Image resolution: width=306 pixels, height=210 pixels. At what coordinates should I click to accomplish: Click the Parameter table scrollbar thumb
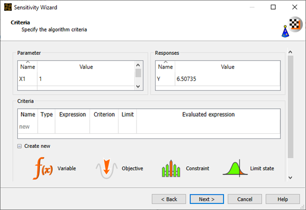[138, 73]
